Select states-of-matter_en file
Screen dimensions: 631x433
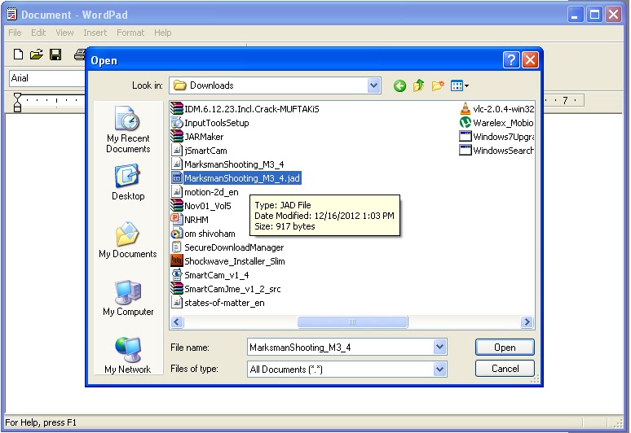coord(218,303)
